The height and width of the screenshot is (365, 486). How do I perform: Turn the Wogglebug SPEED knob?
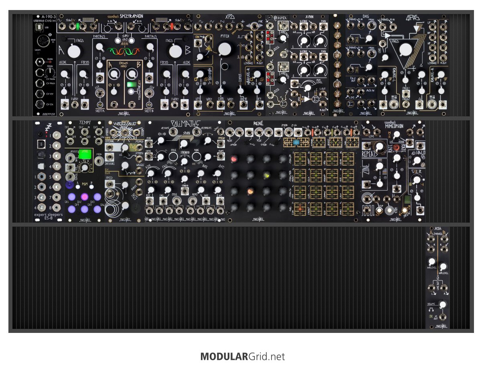point(126,185)
